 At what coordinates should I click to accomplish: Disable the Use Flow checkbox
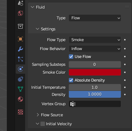[x=71, y=57]
